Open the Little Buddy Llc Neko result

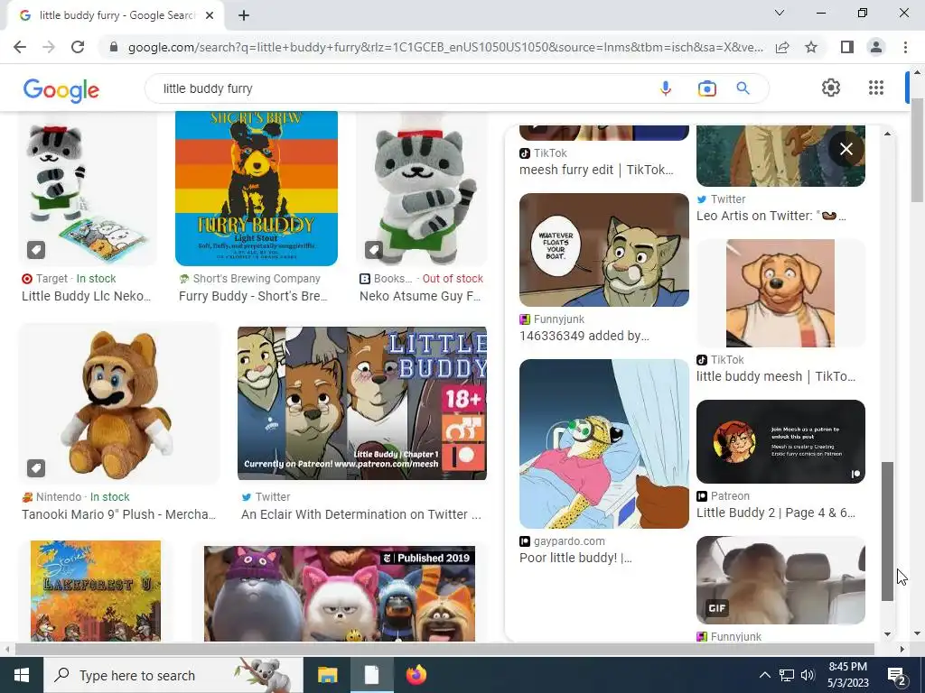86,296
